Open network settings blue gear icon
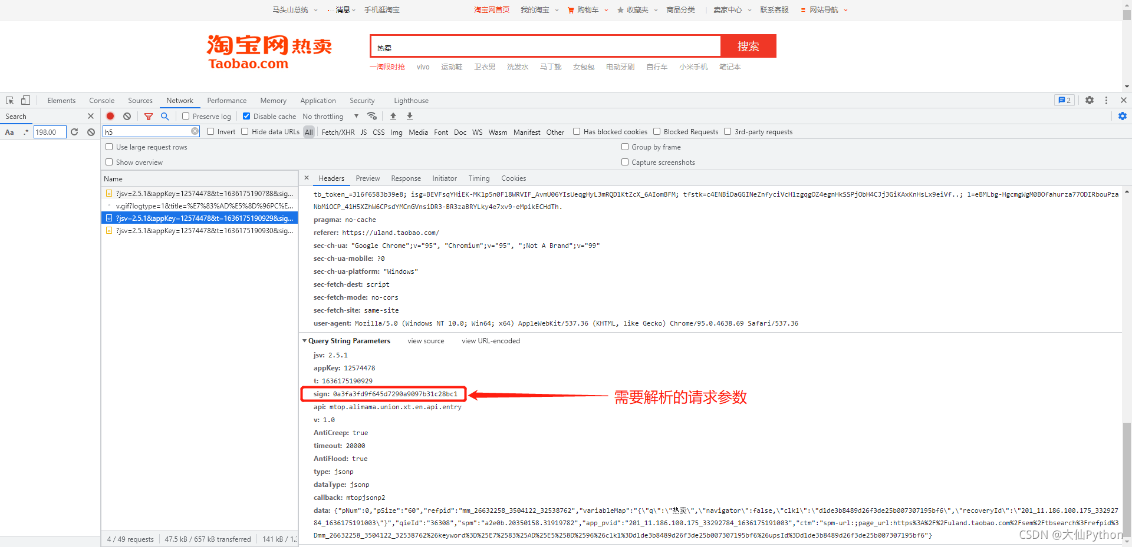Image resolution: width=1132 pixels, height=547 pixels. click(x=1123, y=116)
